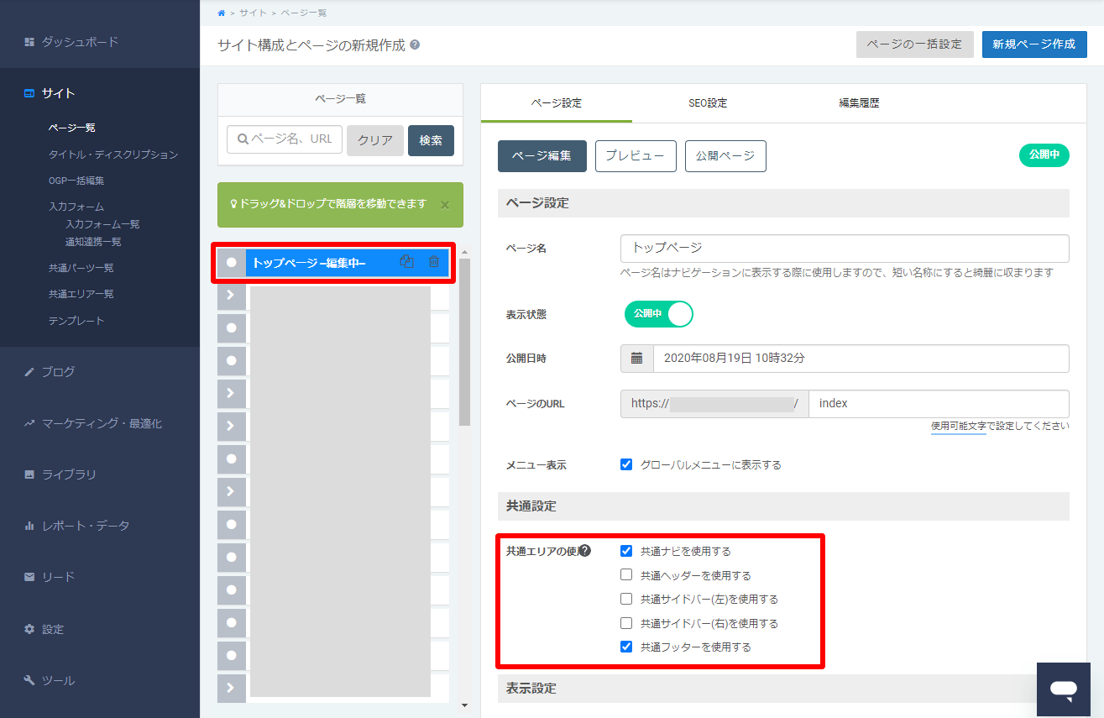Image resolution: width=1104 pixels, height=718 pixels.
Task: Open 入力フォーム一覧 sub-item
Action: tap(102, 224)
